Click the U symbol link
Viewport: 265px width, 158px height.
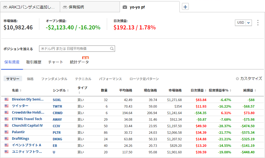pos(54,152)
